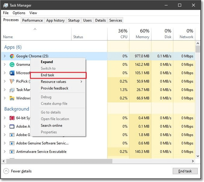This screenshot has height=182, width=204.
Task: Expand the 64-bit background process row
Action: click(5, 118)
